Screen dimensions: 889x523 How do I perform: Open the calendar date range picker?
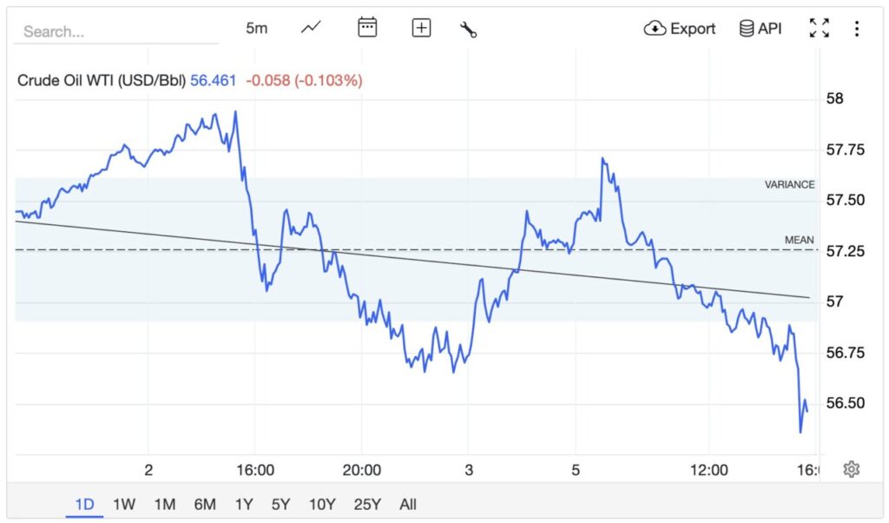point(367,28)
